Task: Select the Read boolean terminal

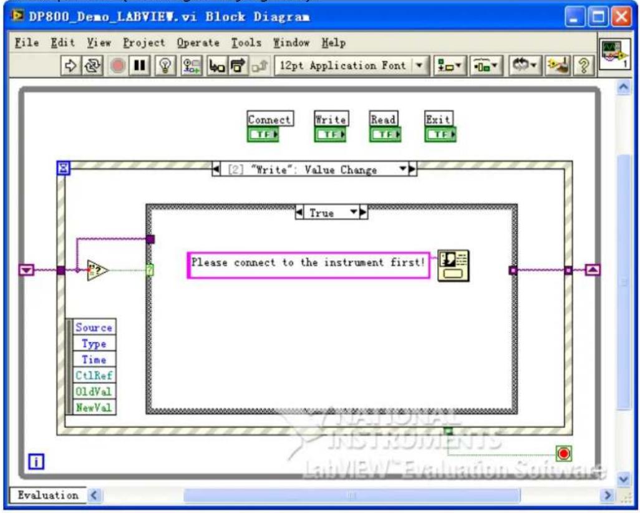Action: (385, 135)
